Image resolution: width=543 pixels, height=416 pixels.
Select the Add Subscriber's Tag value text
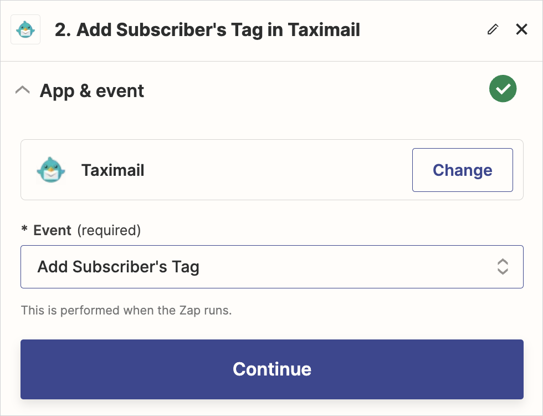[x=118, y=267]
